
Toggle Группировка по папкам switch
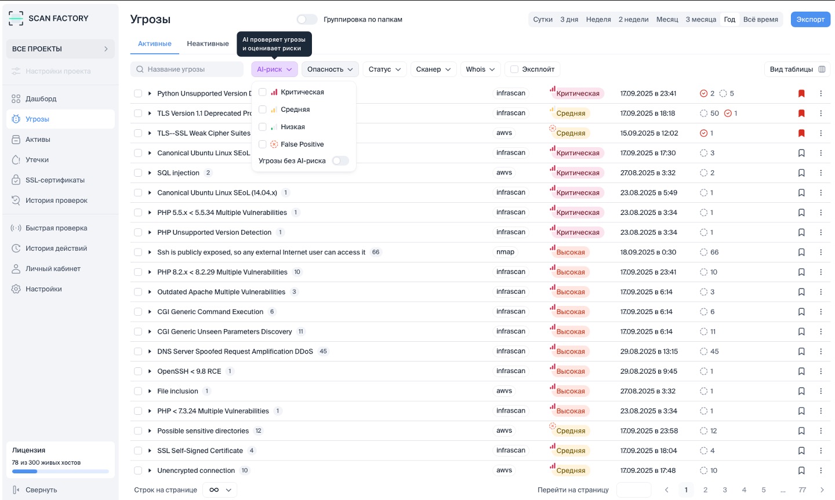coord(307,19)
